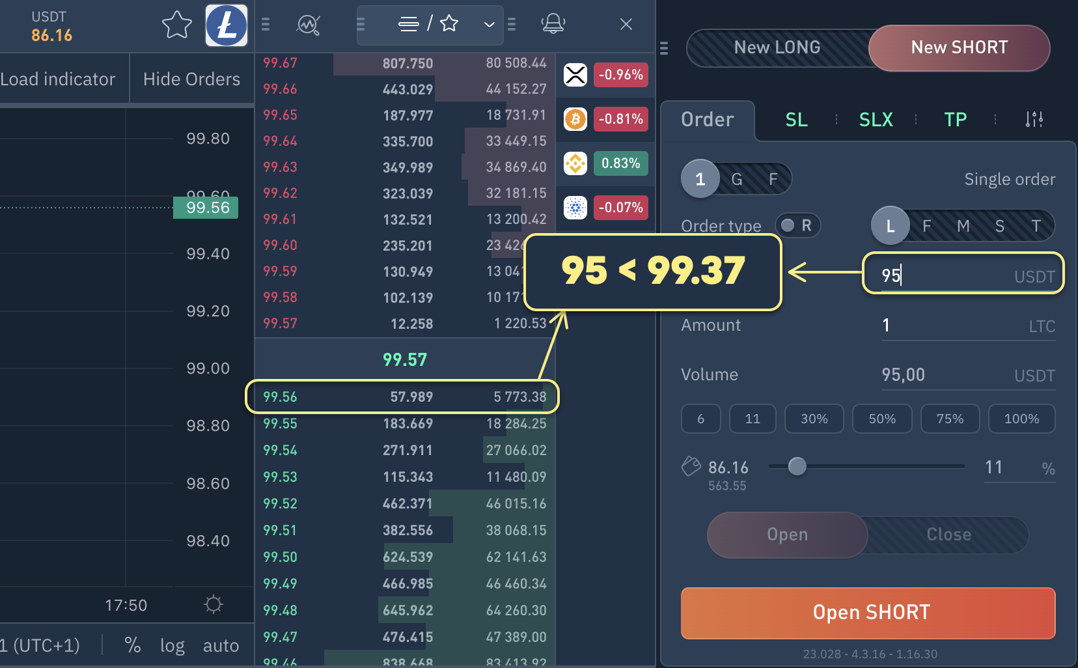Select G order mode option
Image resolution: width=1078 pixels, height=668 pixels.
point(737,179)
